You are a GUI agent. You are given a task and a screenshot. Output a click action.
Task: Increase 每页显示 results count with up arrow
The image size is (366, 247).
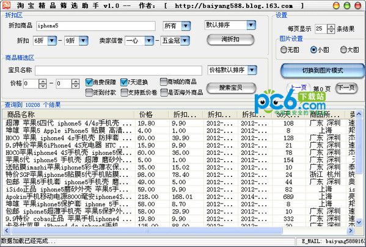coord(331,27)
